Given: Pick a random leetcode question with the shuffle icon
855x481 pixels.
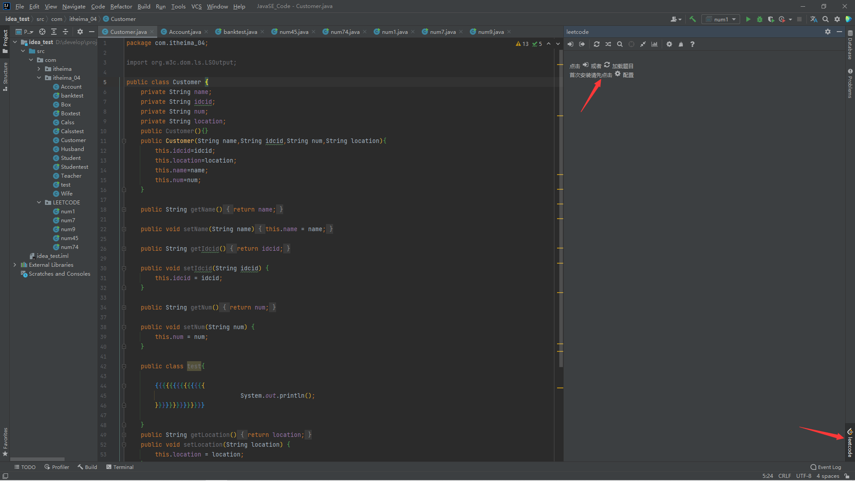Looking at the screenshot, I should 608,44.
